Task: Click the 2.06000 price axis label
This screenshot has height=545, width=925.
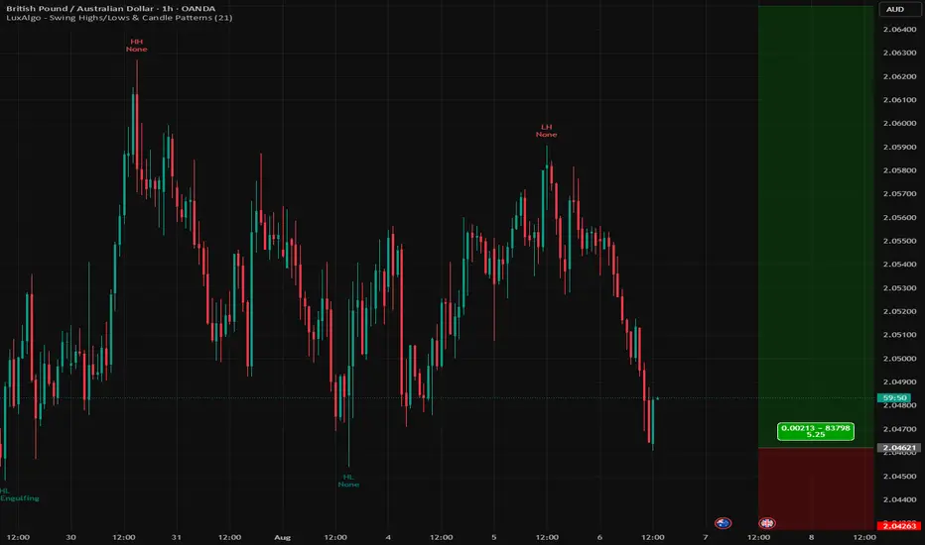Action: point(899,123)
